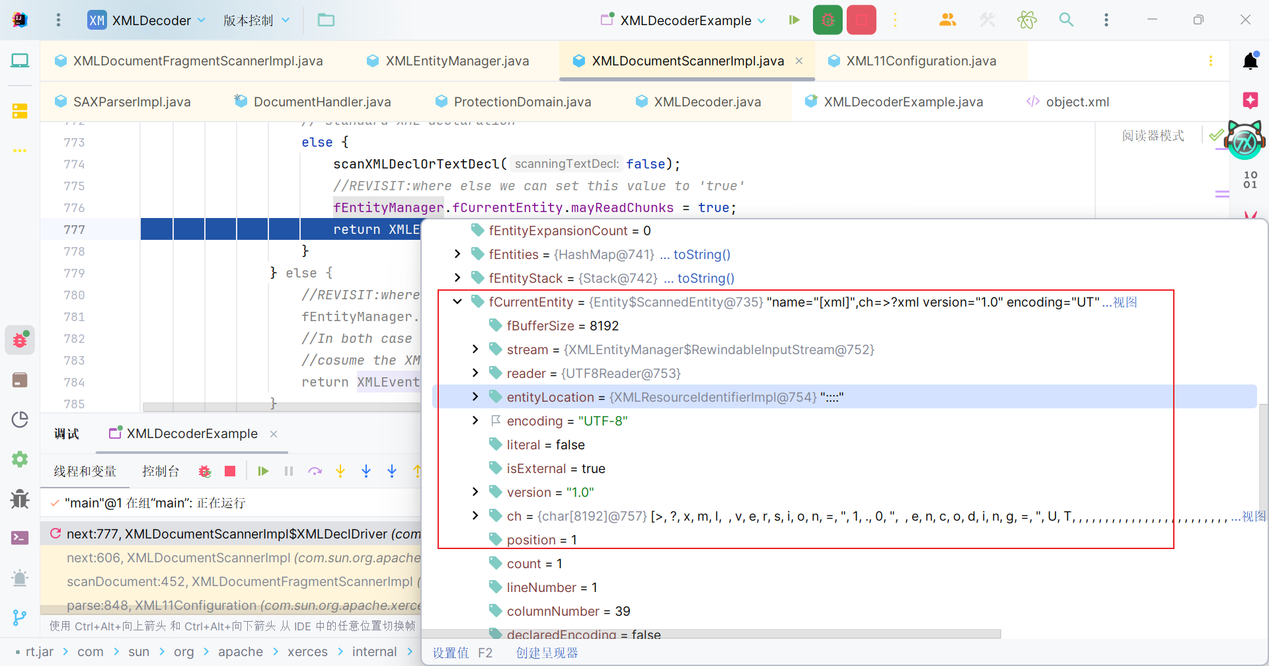Click the green Debug bug button
This screenshot has width=1269, height=666.
tap(827, 20)
